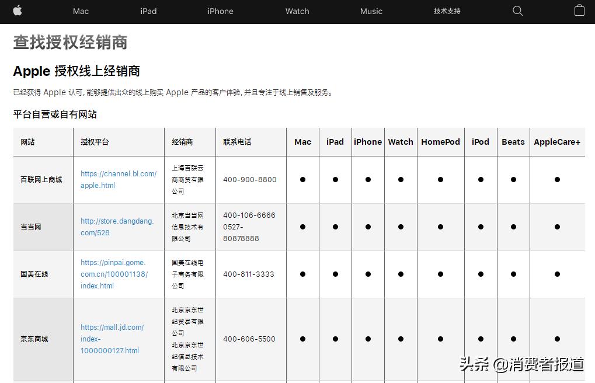Click the iPhone dot in the 京东商城 row
The image size is (595, 383).
(x=367, y=339)
